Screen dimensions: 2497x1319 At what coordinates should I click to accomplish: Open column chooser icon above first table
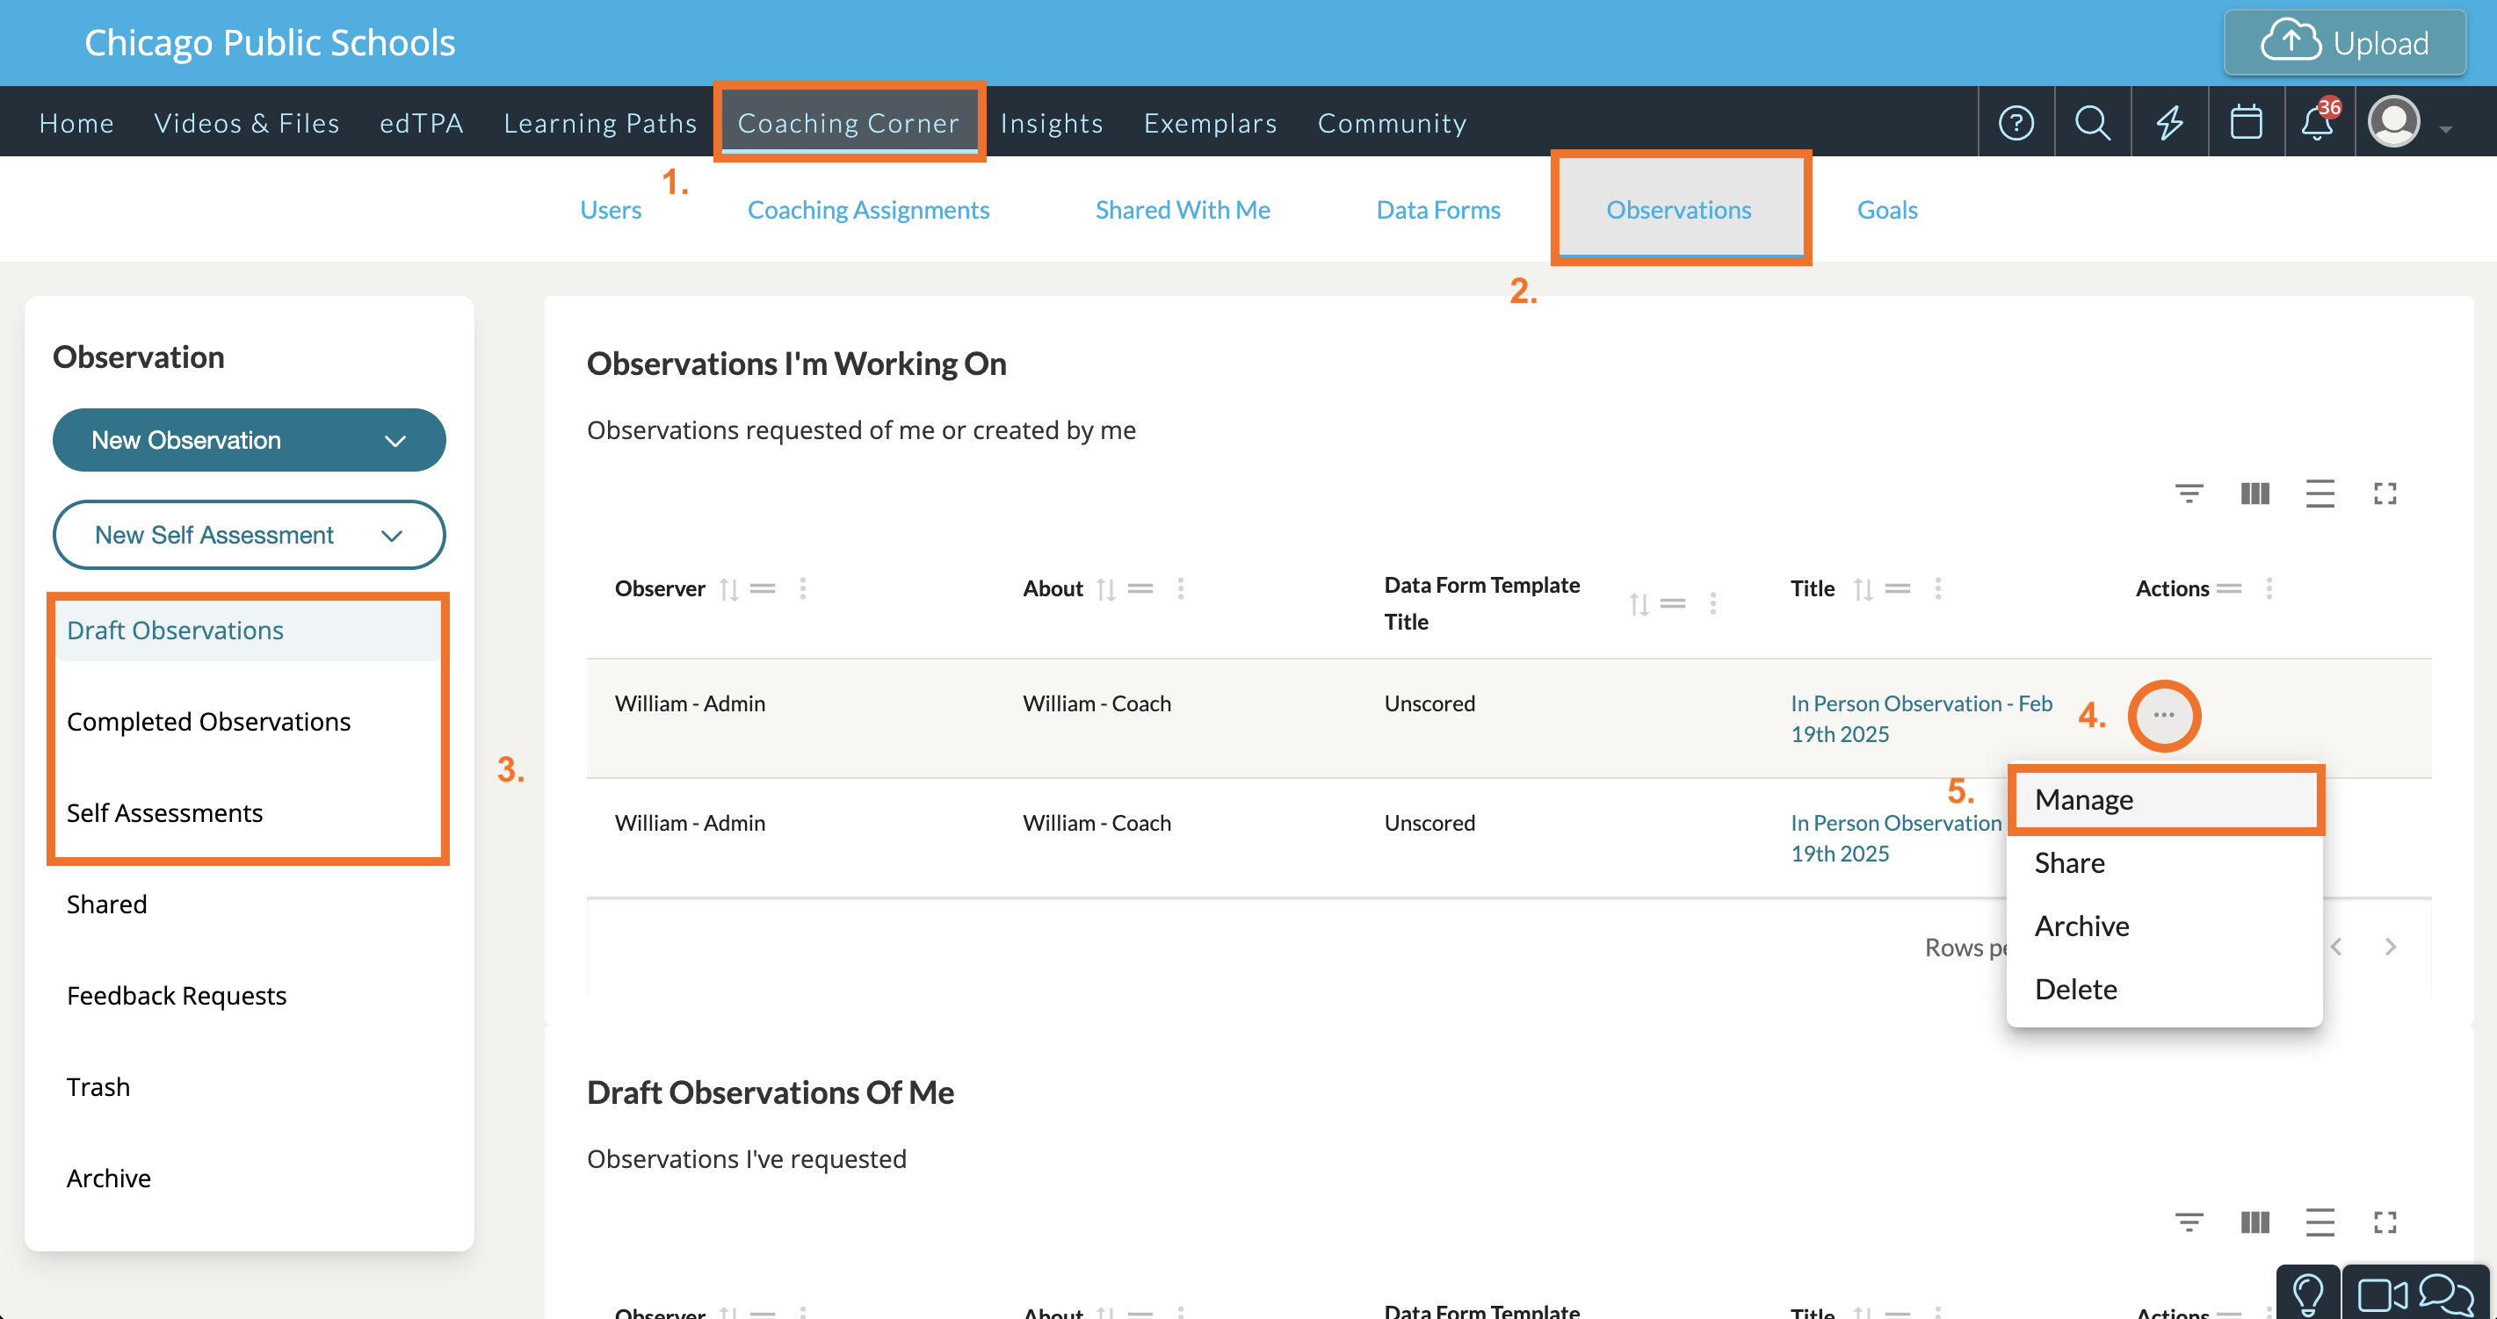click(x=2255, y=494)
